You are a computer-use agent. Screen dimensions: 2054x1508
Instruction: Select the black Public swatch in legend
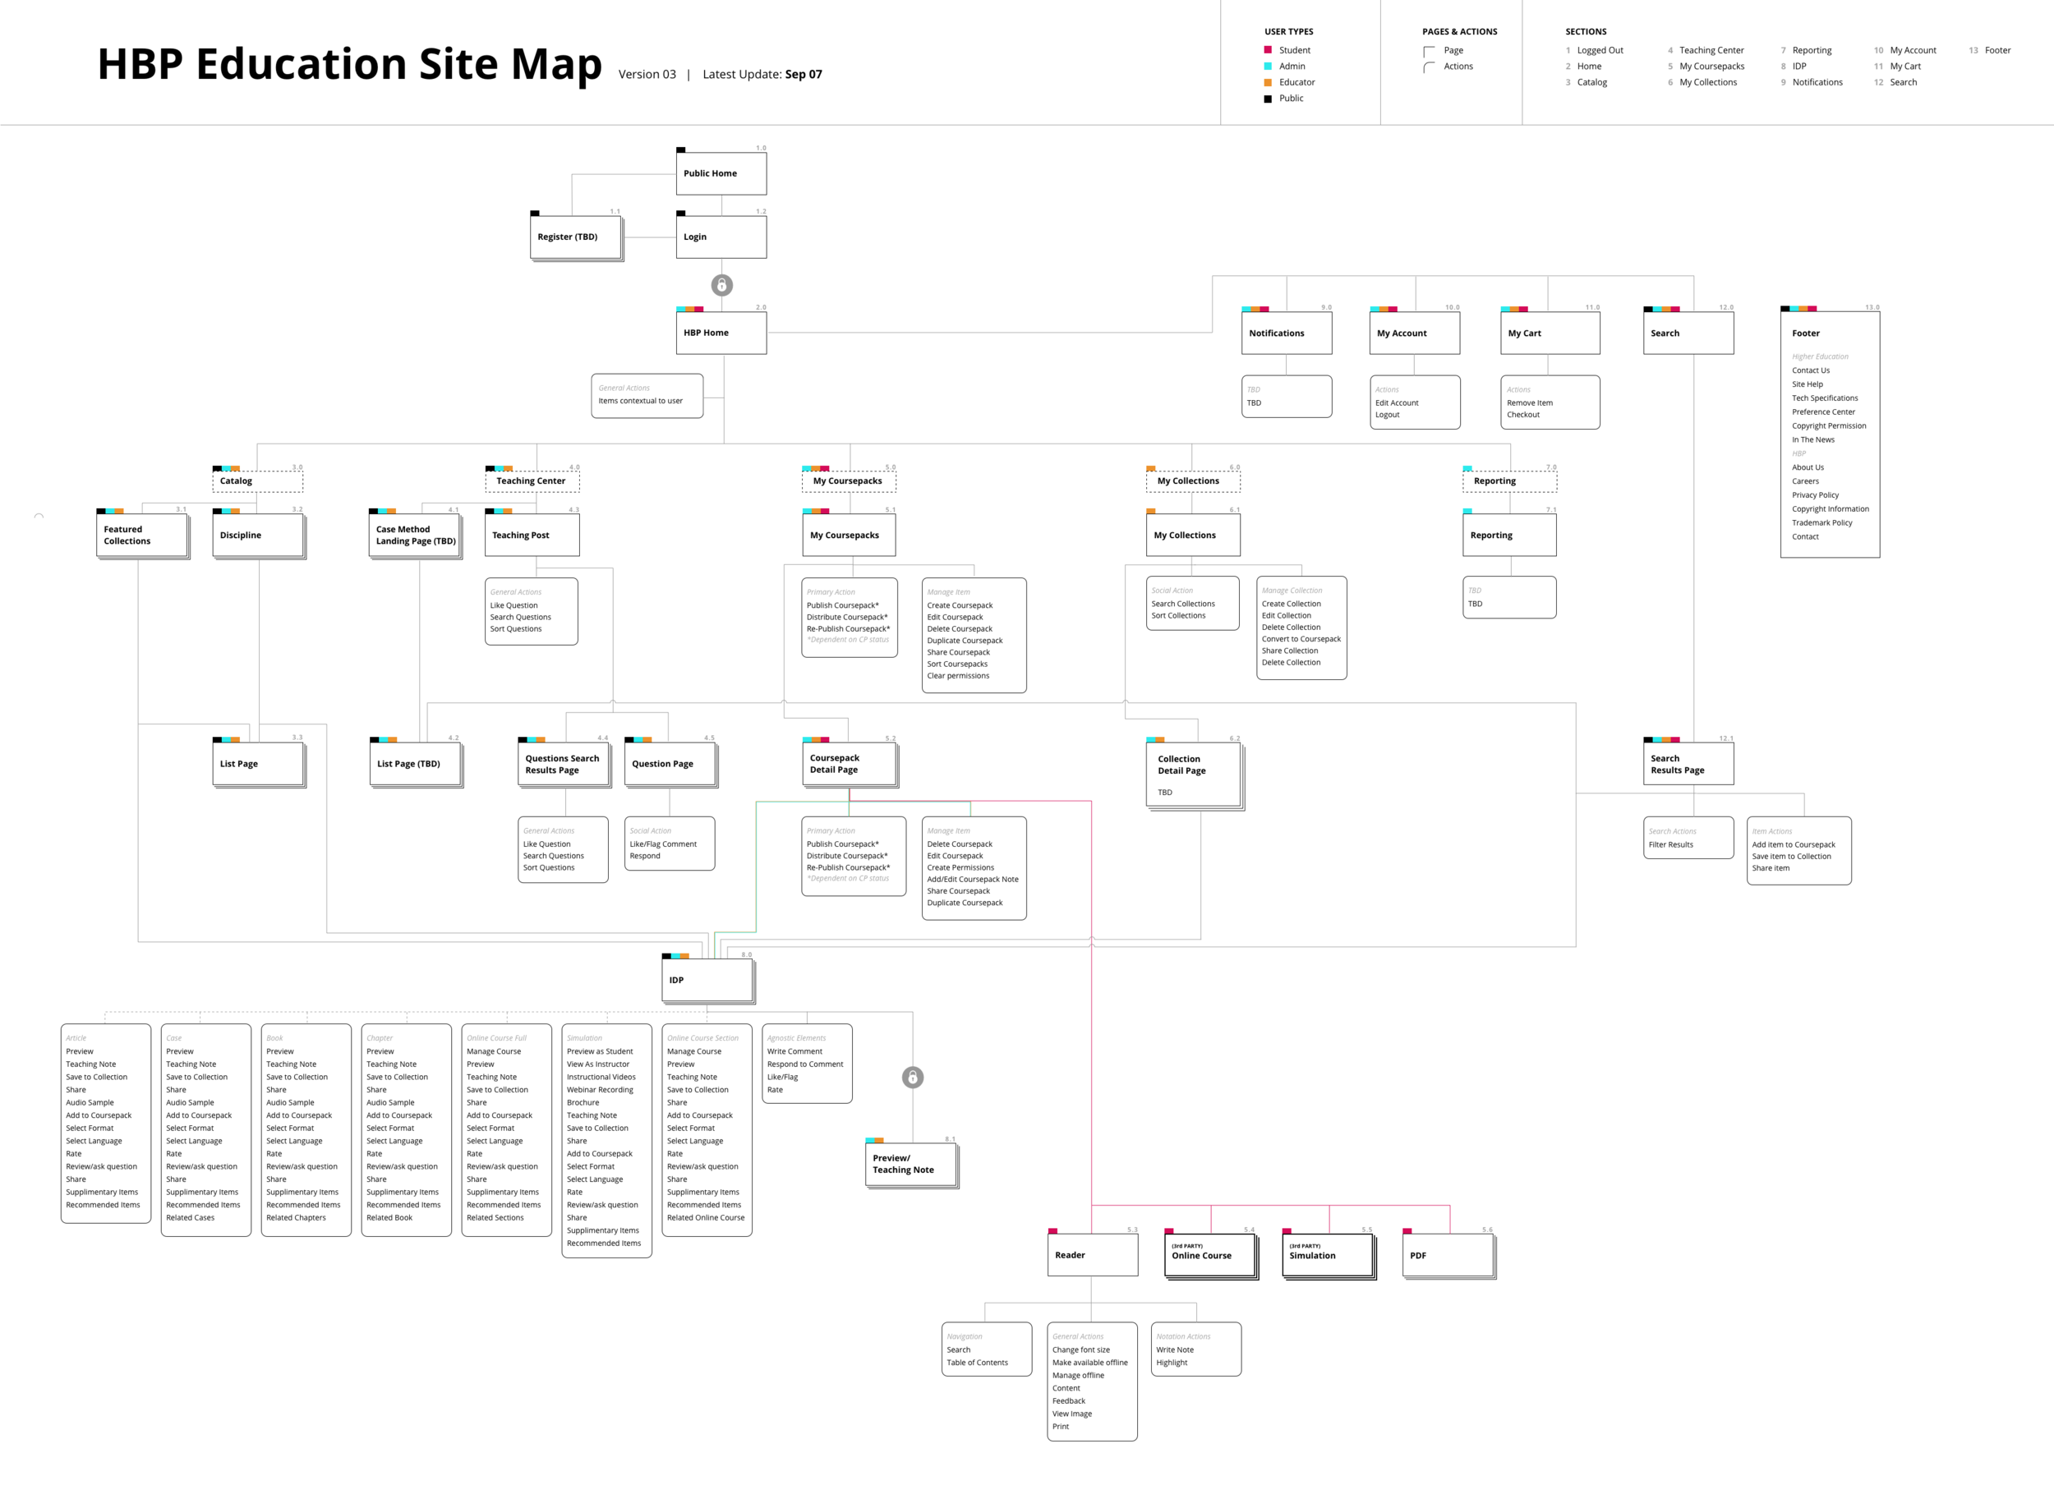click(x=1267, y=99)
